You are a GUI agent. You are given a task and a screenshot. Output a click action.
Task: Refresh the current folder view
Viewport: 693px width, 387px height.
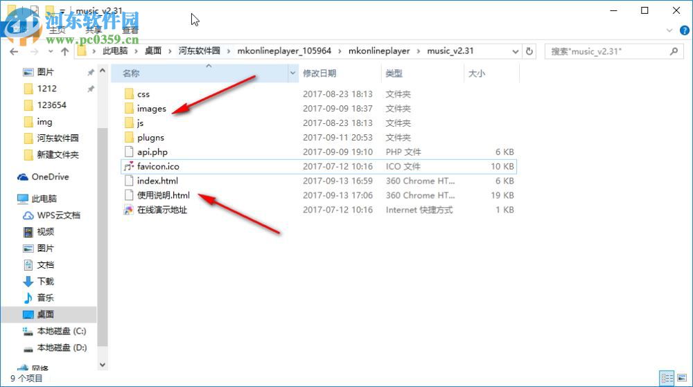click(529, 52)
